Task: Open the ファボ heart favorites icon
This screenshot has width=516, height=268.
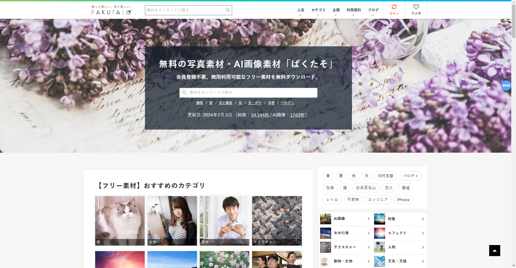Action: coord(416,7)
